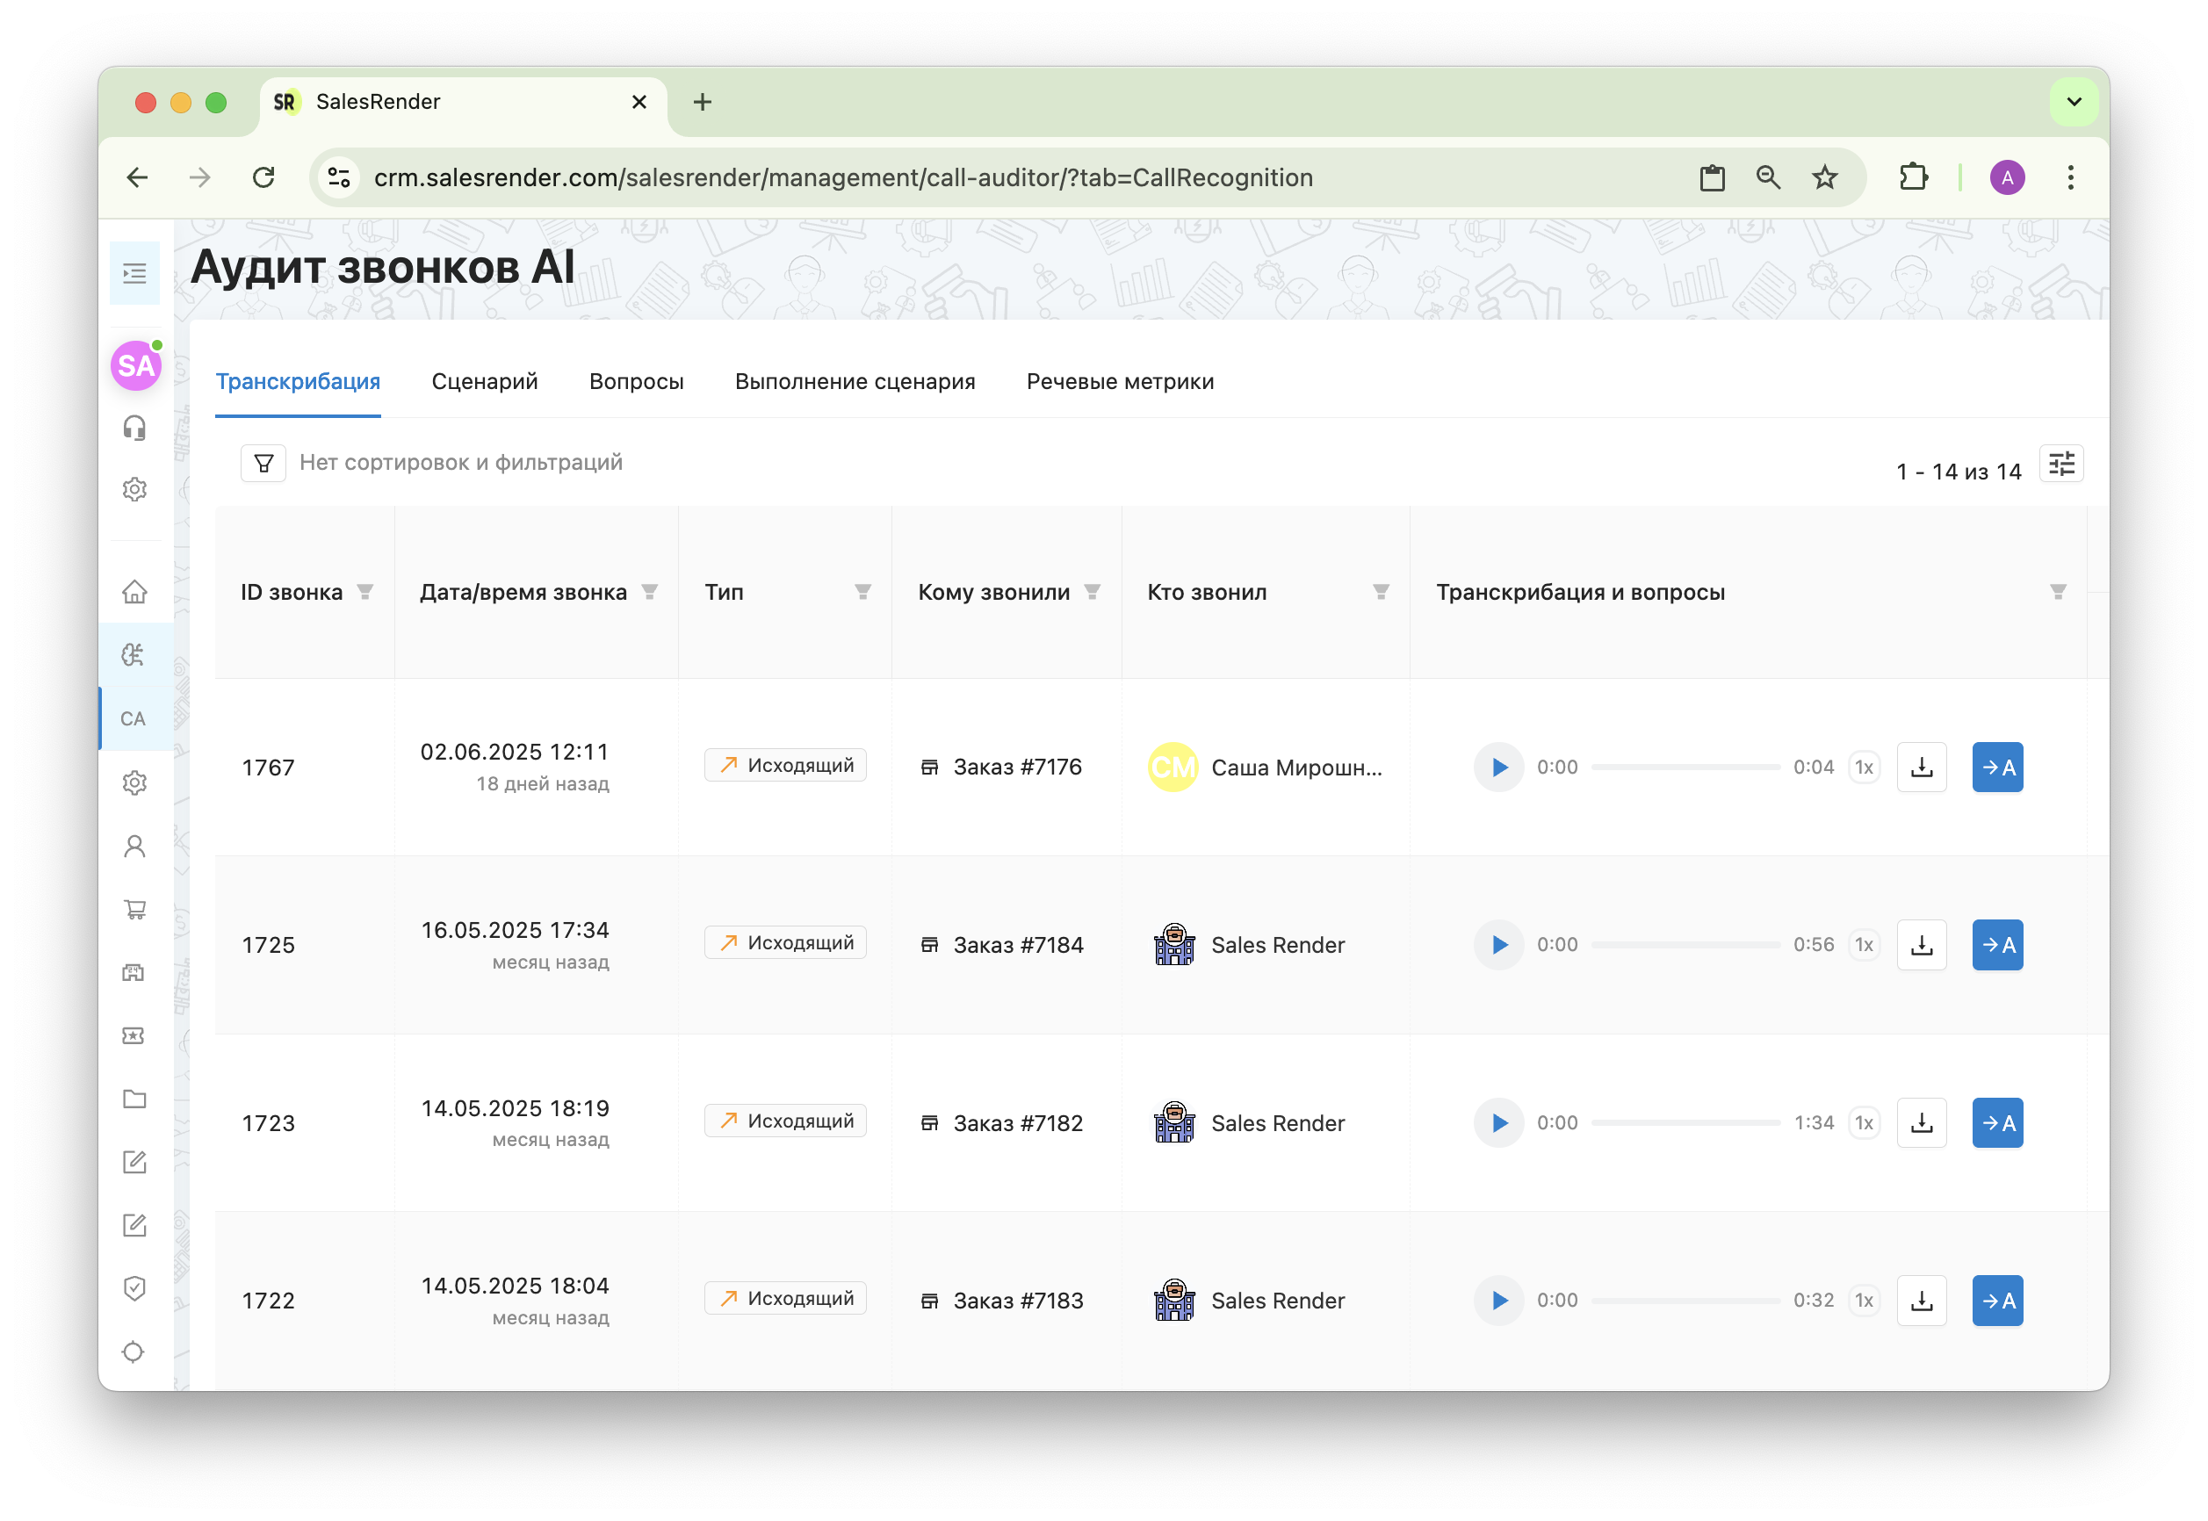
Task: Switch to Речевые метрики tab
Action: (1120, 381)
